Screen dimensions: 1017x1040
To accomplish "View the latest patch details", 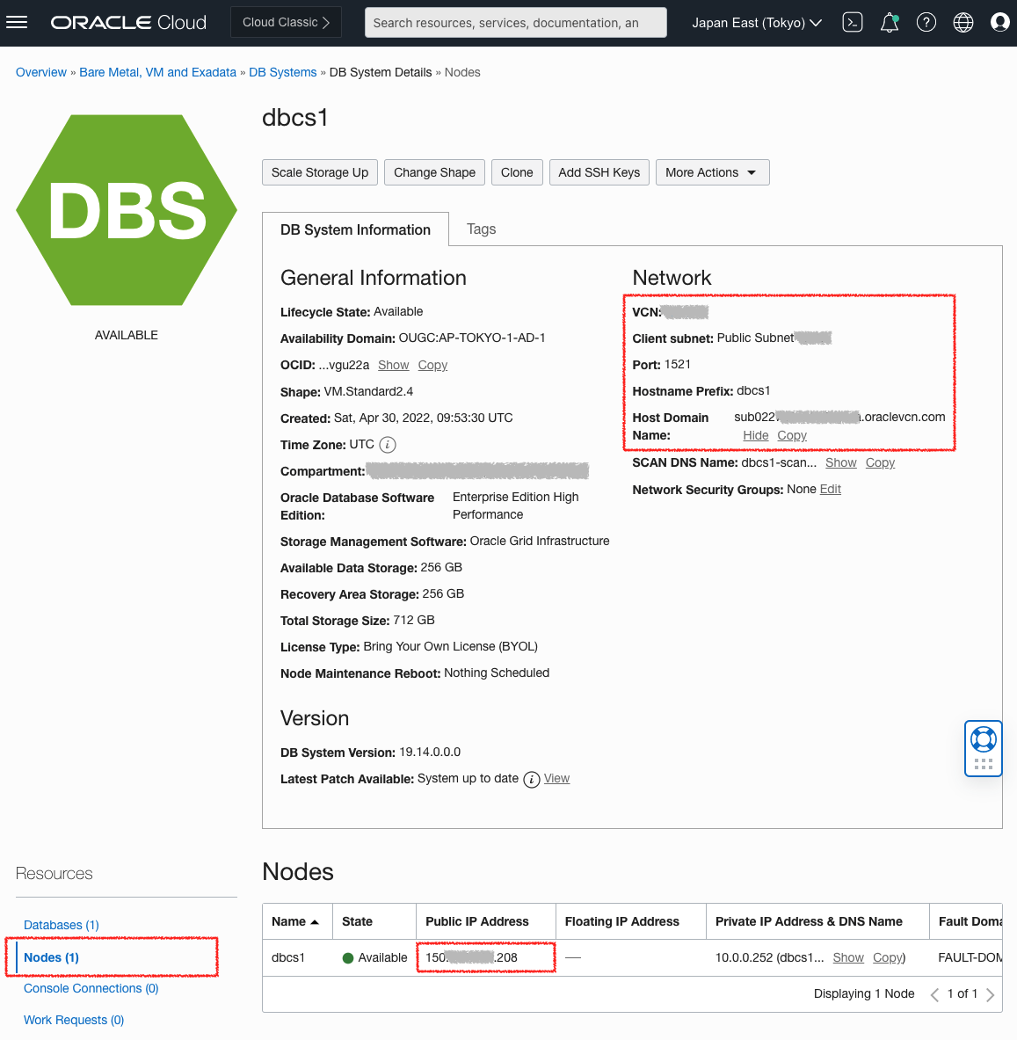I will (556, 779).
